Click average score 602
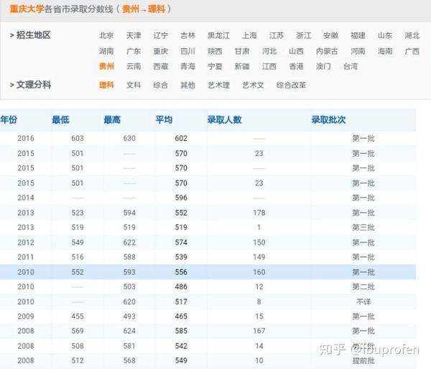The image size is (431, 369). pyautogui.click(x=181, y=138)
